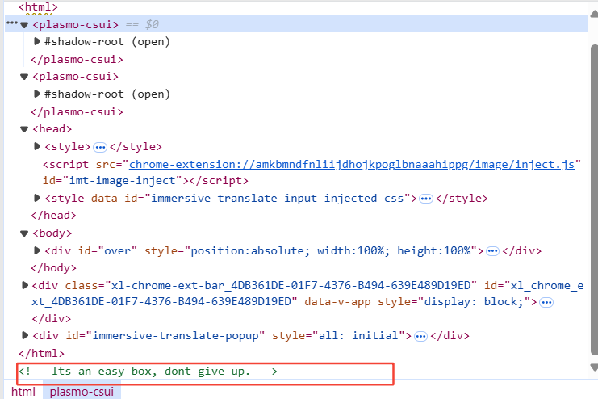Expand the xl-chrome-ext-bar div element
Screen dimensions: 598x399
25,285
